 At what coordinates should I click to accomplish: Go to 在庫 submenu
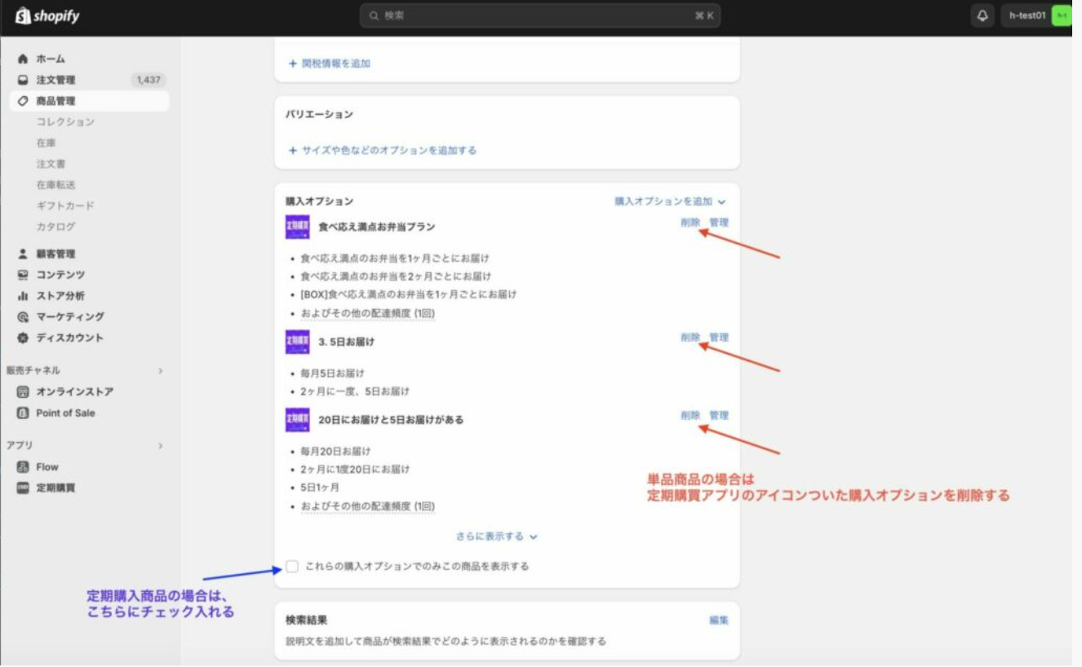click(46, 143)
